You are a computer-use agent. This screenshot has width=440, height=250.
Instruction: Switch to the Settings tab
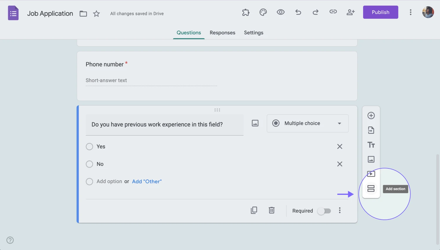coord(253,33)
